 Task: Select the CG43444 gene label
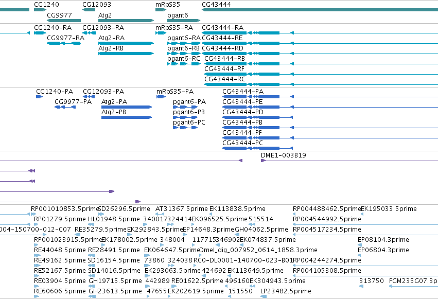(x=216, y=5)
